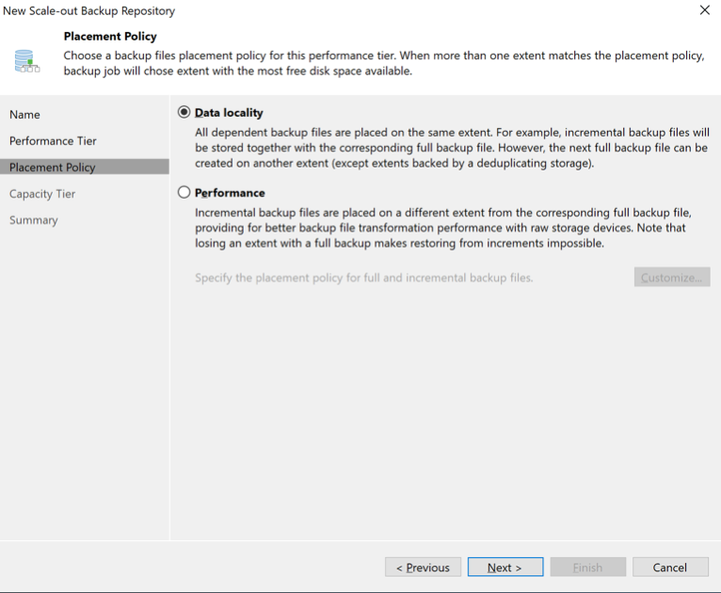
Task: Click the bold Performance option label
Action: pos(230,192)
